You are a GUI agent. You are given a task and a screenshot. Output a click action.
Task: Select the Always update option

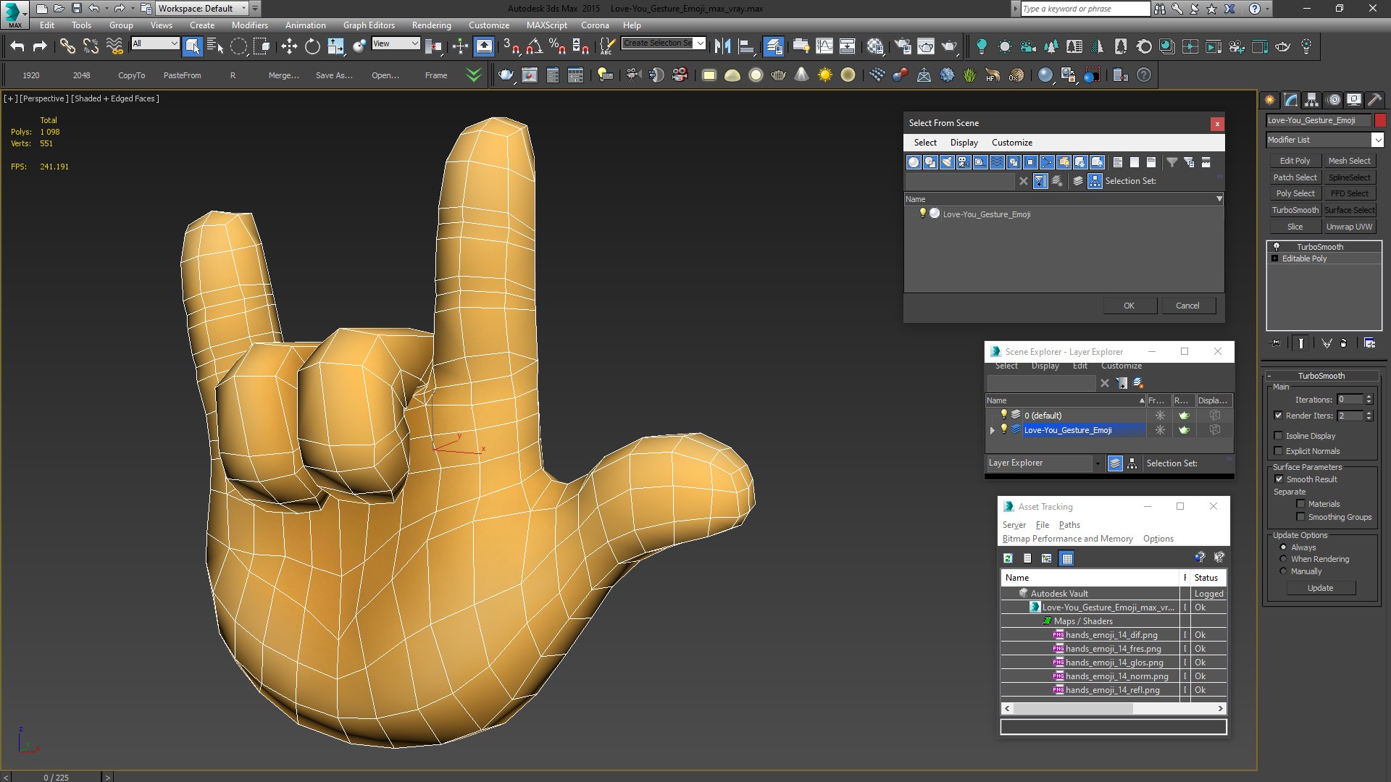pyautogui.click(x=1283, y=547)
